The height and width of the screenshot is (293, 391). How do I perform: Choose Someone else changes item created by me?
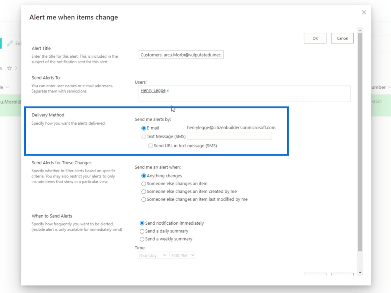pos(144,192)
